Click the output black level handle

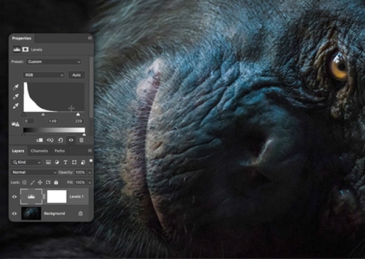pyautogui.click(x=24, y=134)
